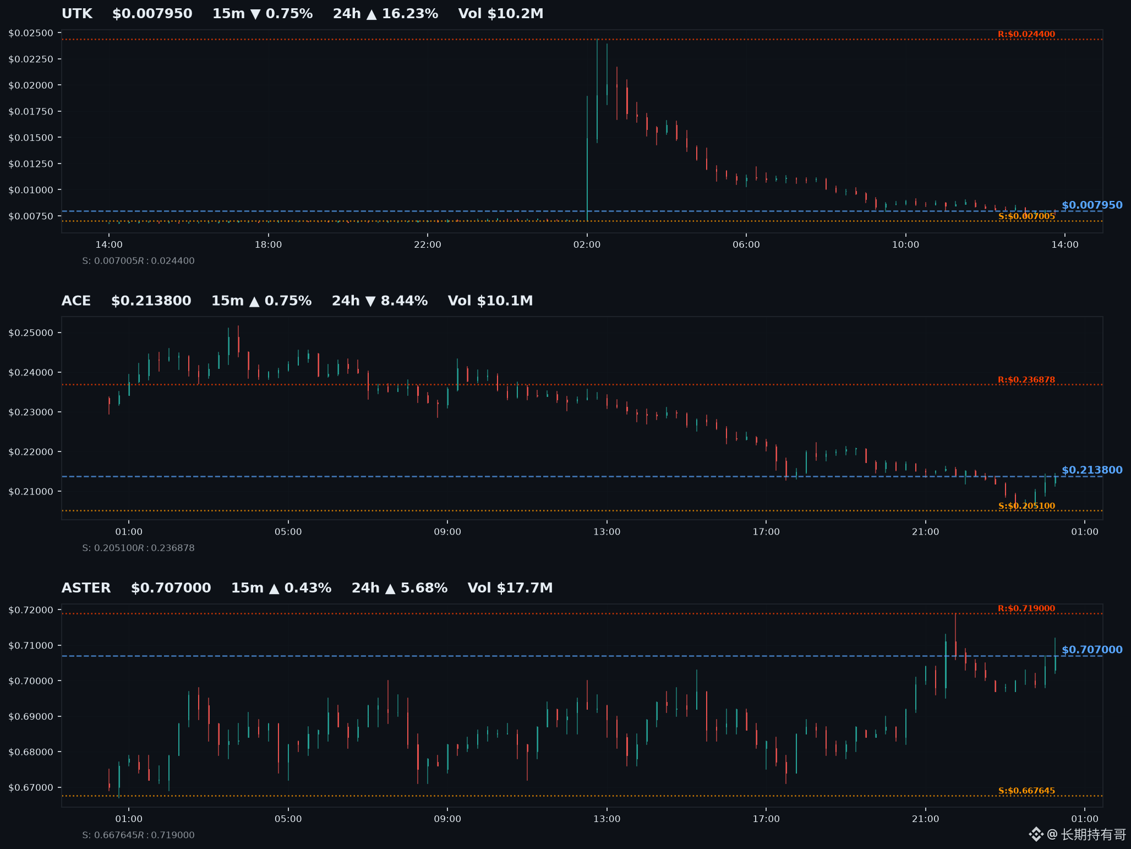This screenshot has width=1131, height=849.
Task: Click resistance label R:$0.024400
Action: click(1026, 34)
